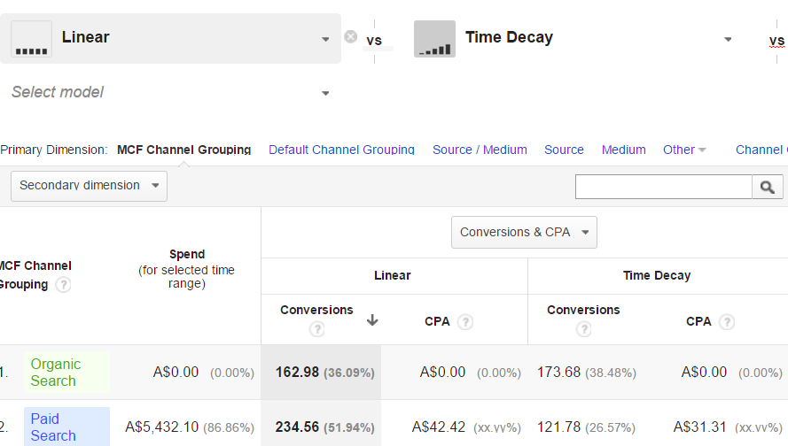788x446 pixels.
Task: Remove the Linear model with X icon
Action: (x=350, y=37)
